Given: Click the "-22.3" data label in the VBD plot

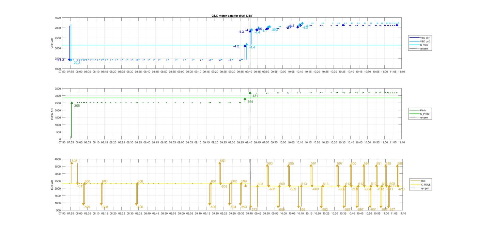Looking at the screenshot, I should click(76, 63).
